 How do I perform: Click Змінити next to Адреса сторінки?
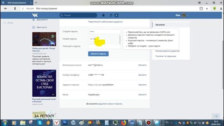tap(142, 85)
